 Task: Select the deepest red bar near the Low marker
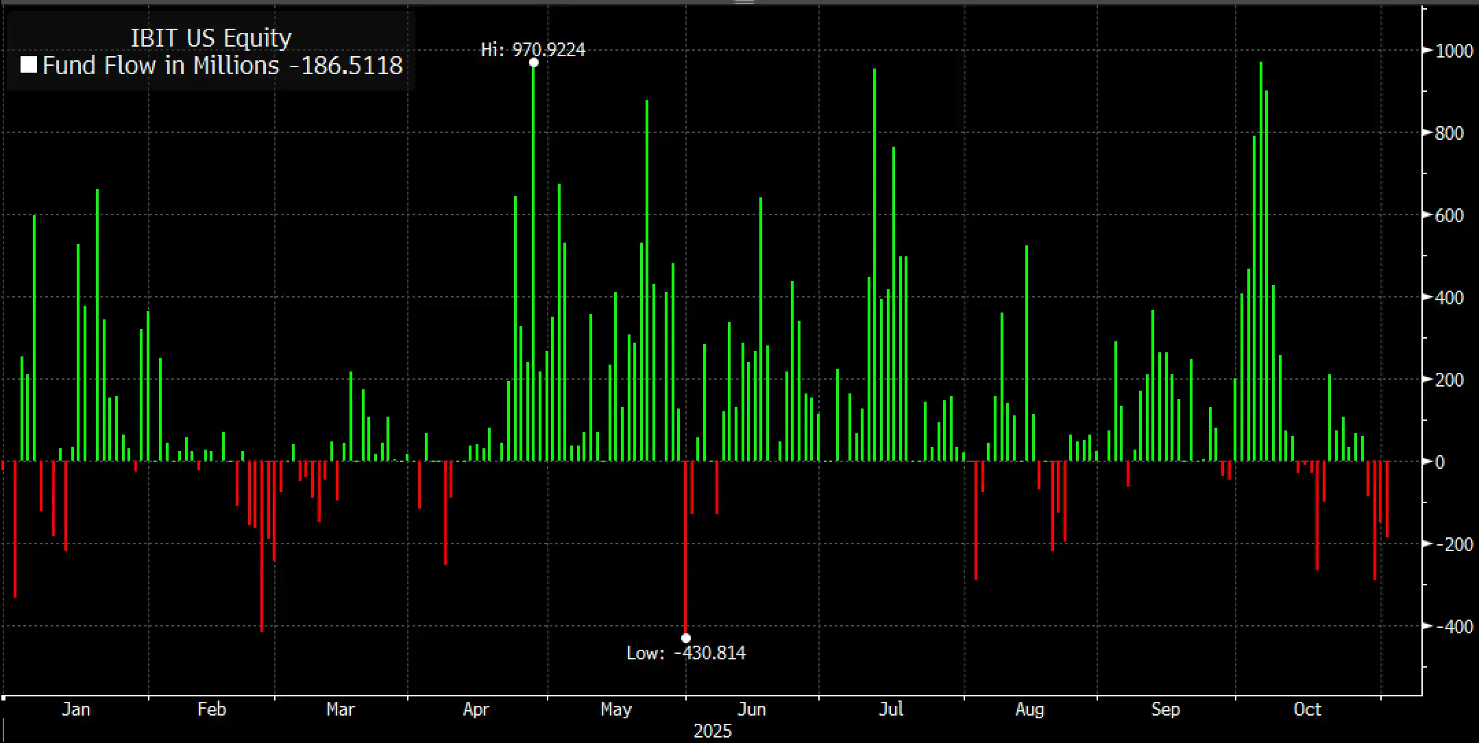click(687, 541)
